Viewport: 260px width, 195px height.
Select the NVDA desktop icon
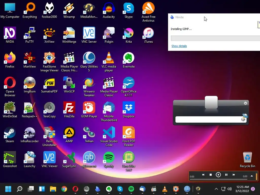[10, 35]
